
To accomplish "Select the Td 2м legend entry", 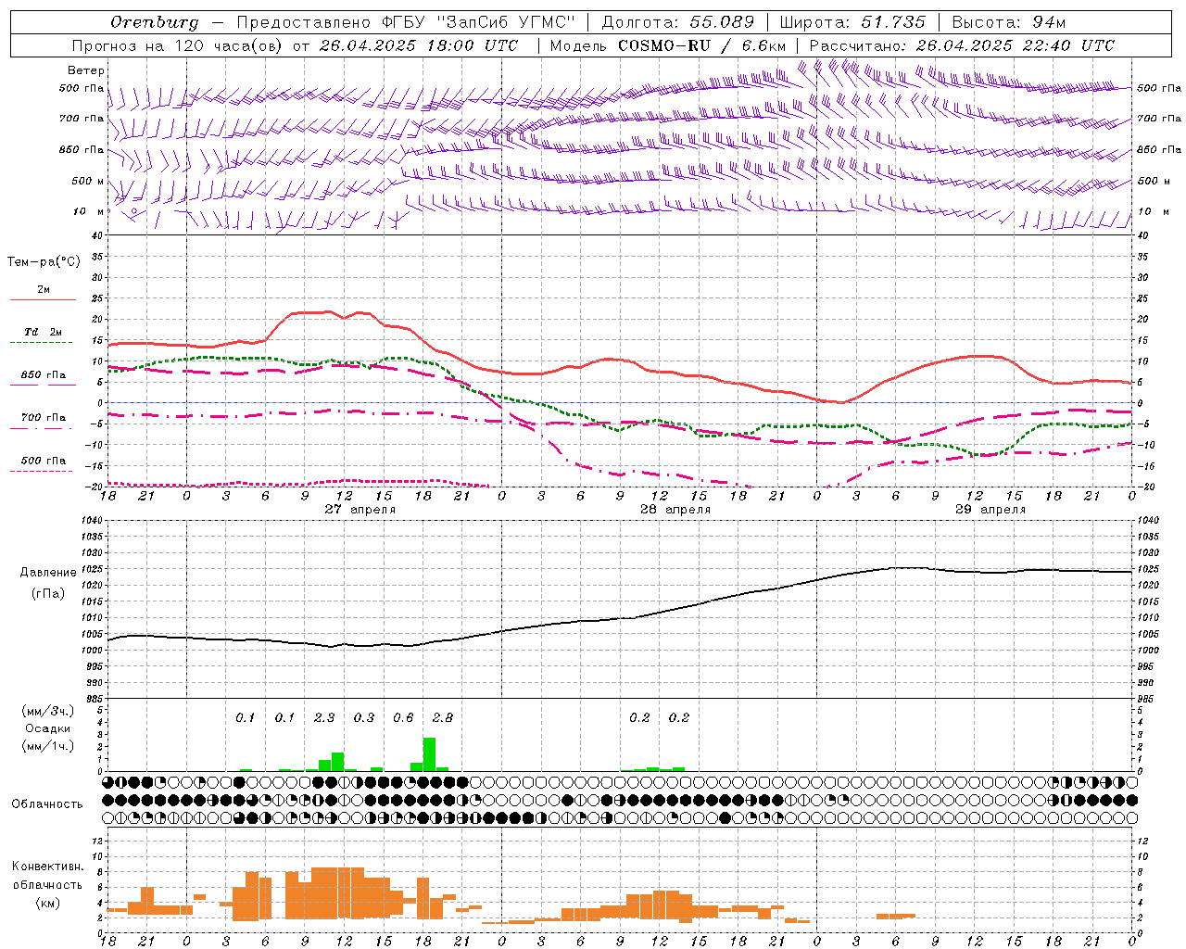I will point(43,331).
